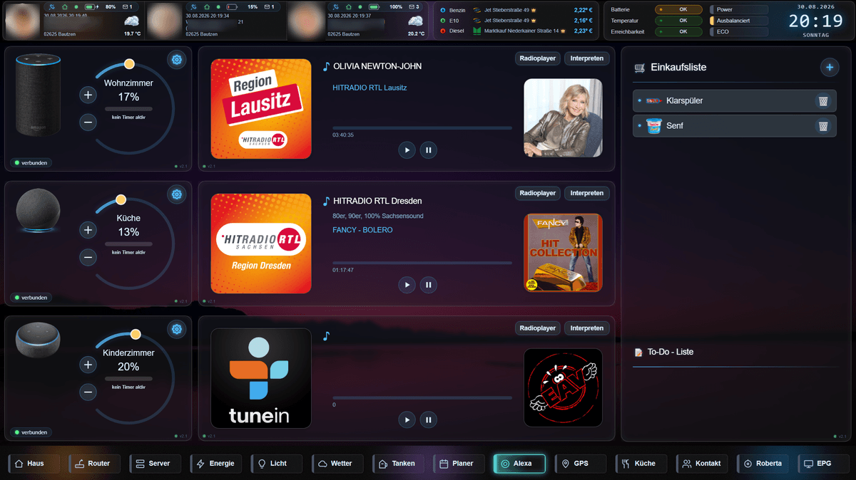Increase Kinderzimmer volume with plus button
The width and height of the screenshot is (856, 480).
88,365
